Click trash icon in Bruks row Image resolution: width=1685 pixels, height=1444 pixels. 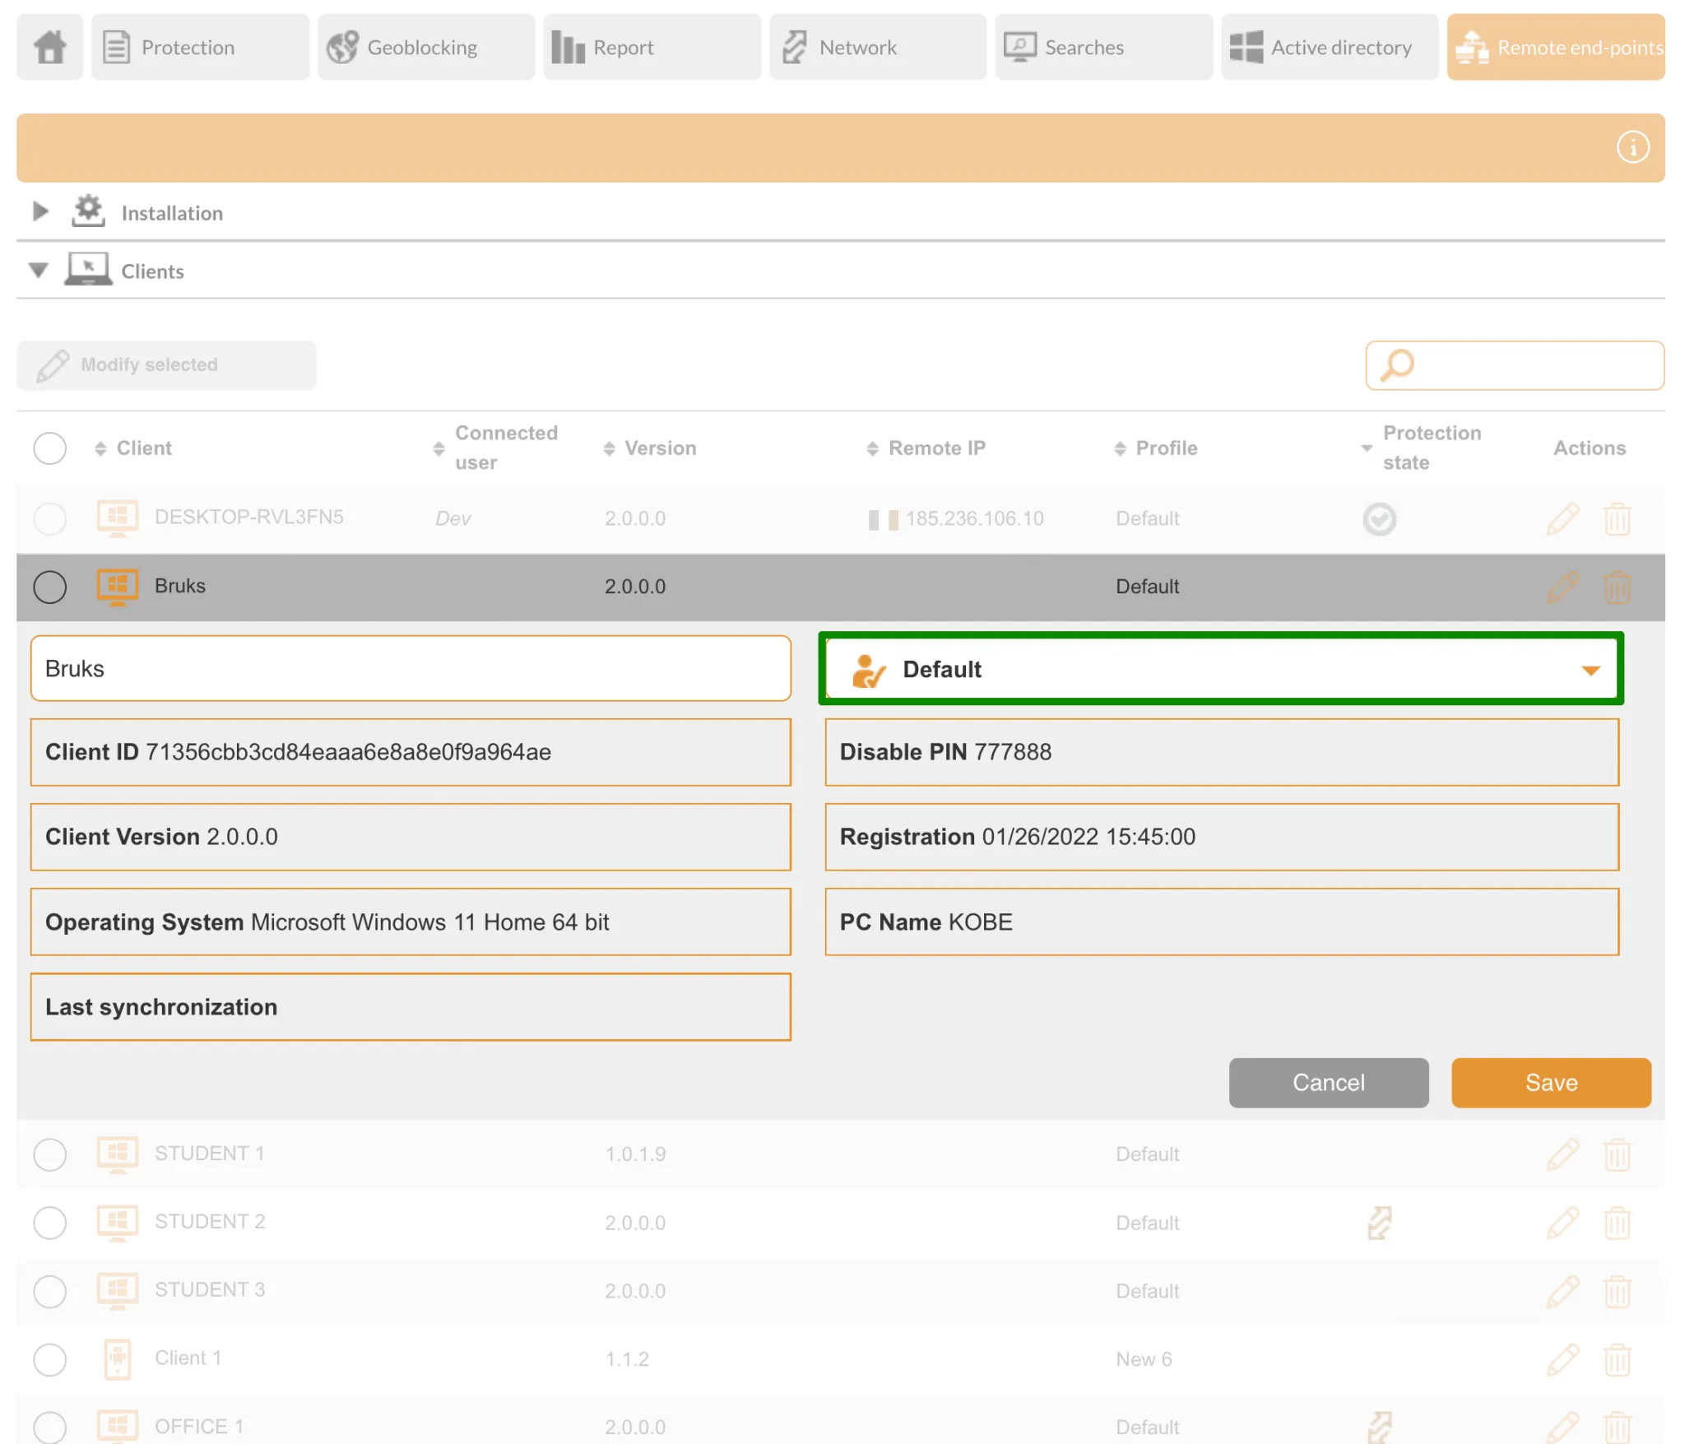tap(1617, 587)
